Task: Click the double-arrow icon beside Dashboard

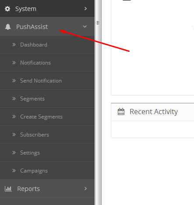Action: (14, 44)
